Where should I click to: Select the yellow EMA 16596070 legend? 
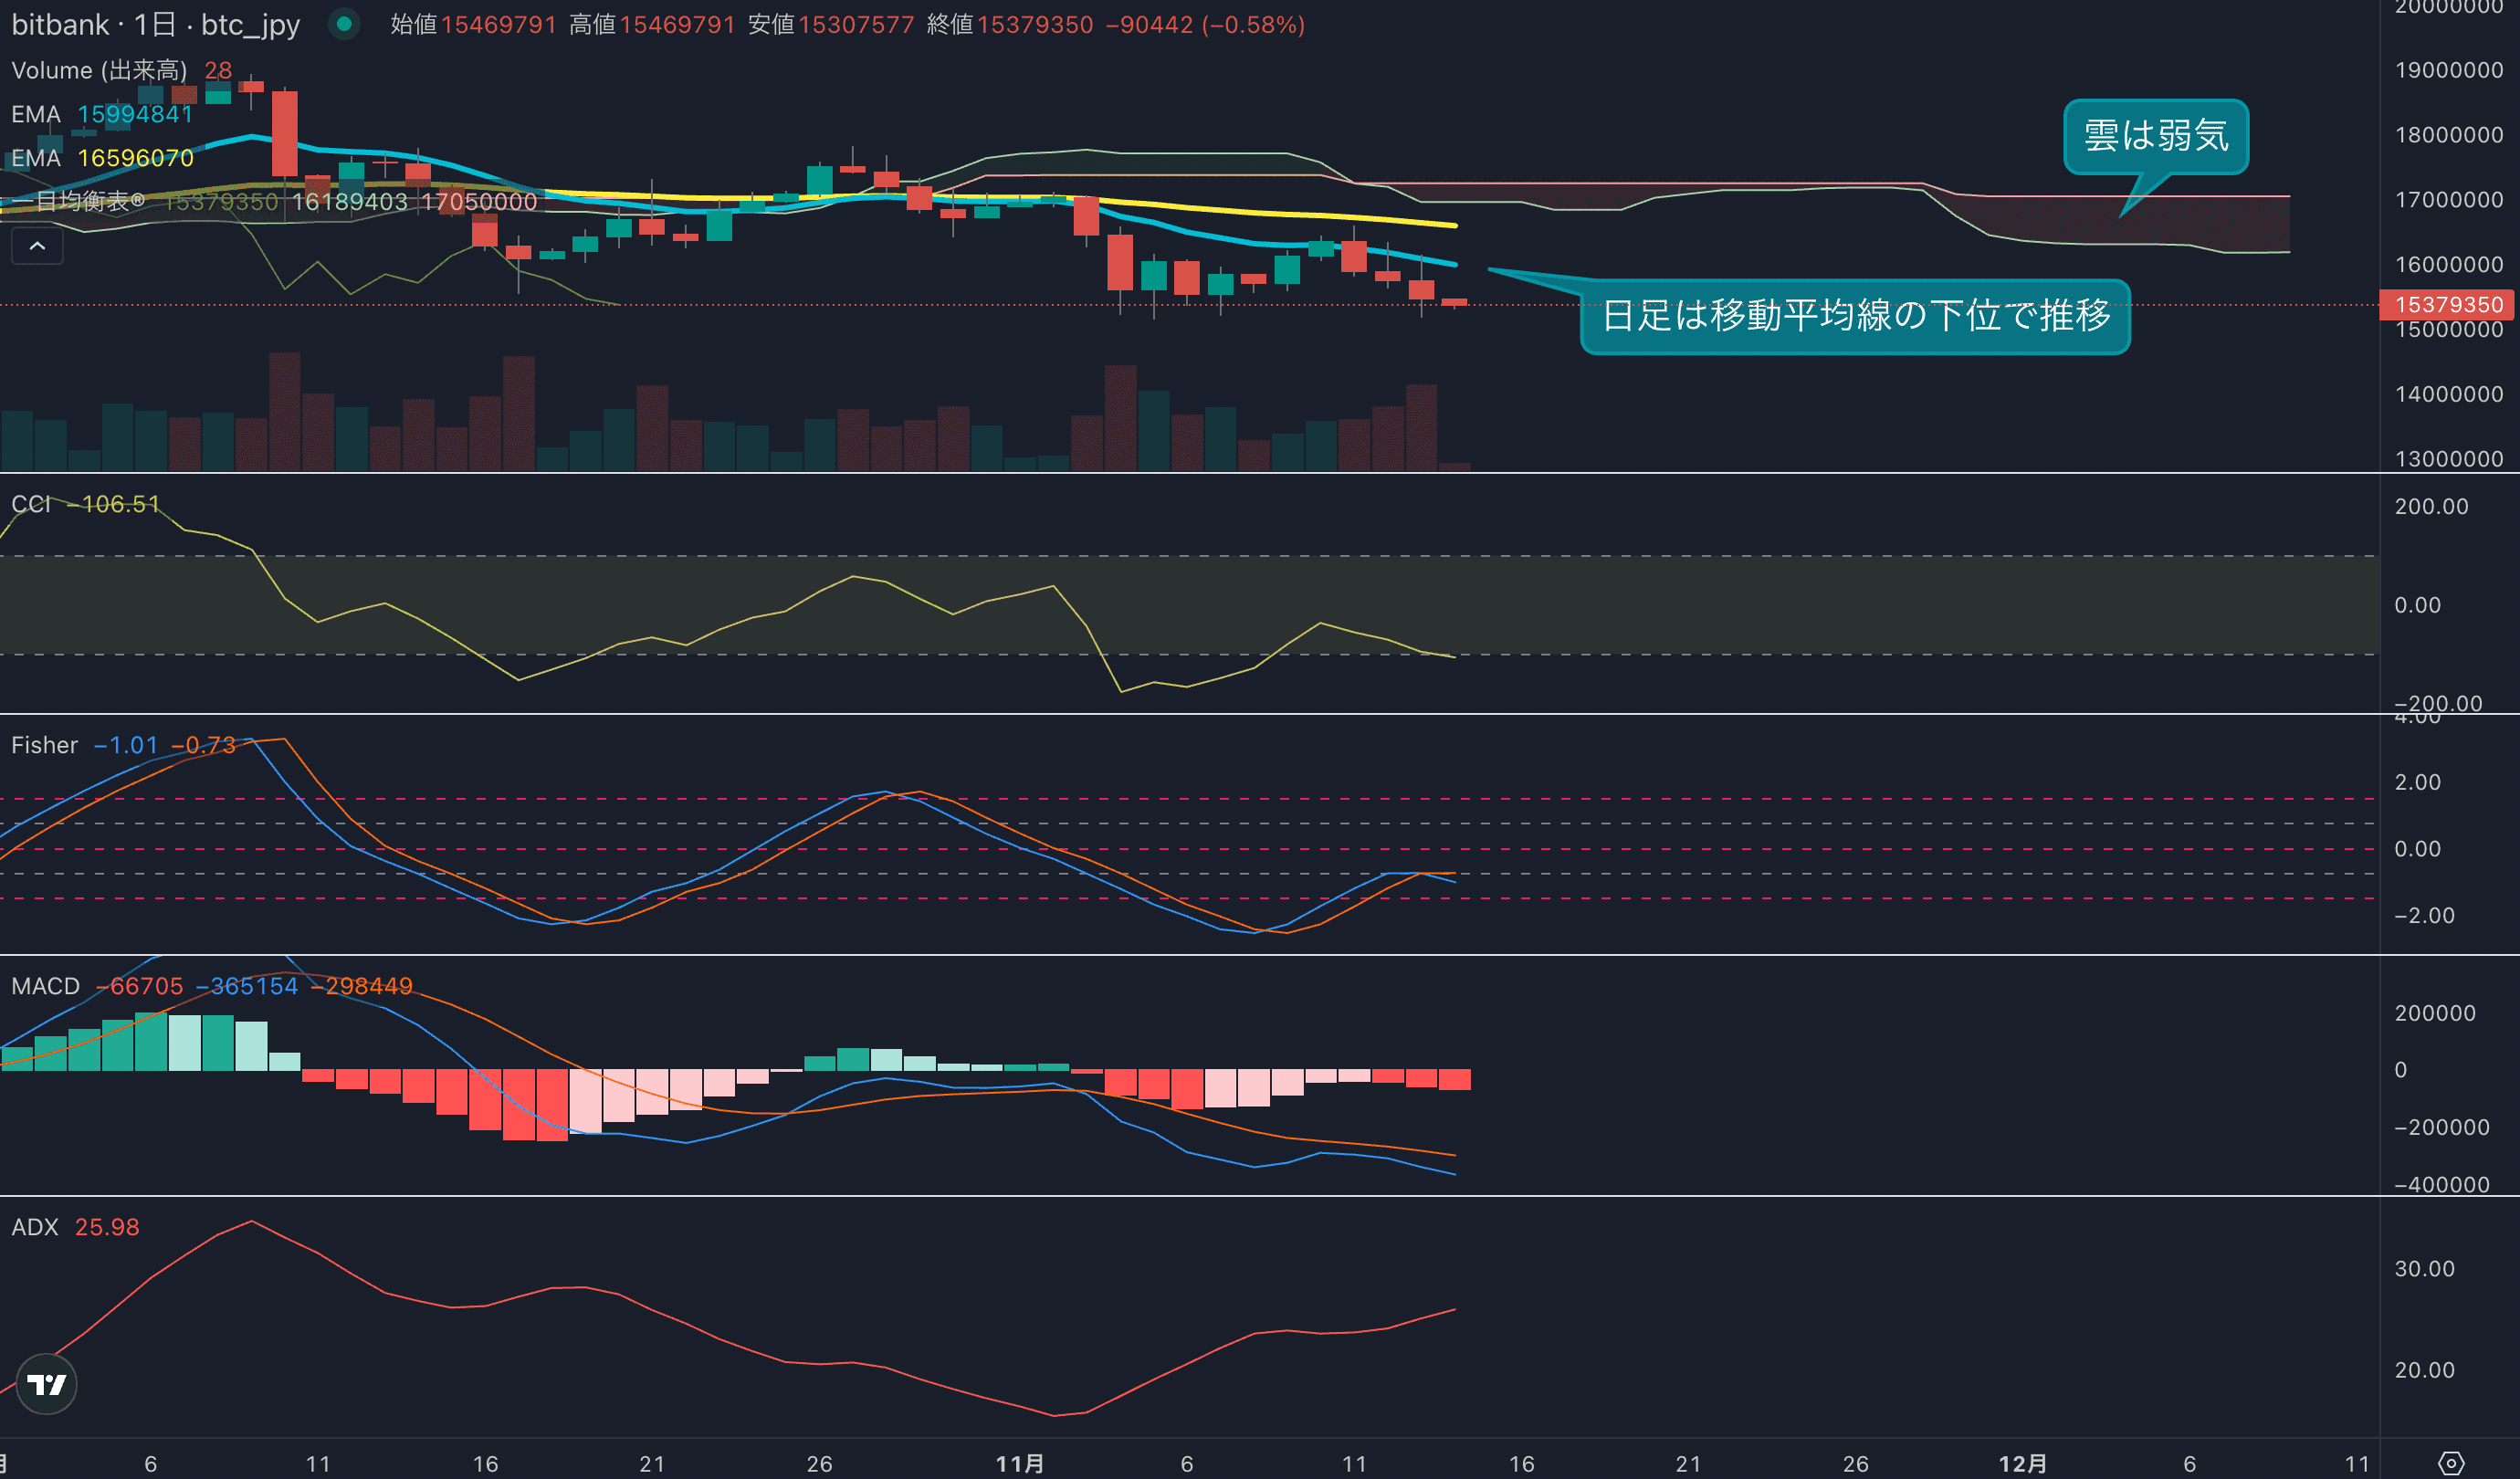tap(101, 158)
